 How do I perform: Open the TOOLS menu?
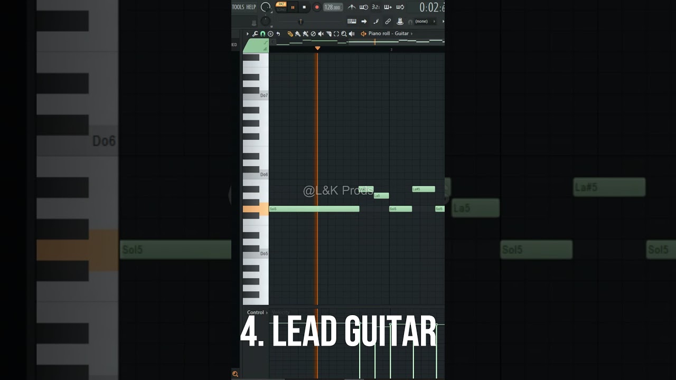pyautogui.click(x=238, y=7)
